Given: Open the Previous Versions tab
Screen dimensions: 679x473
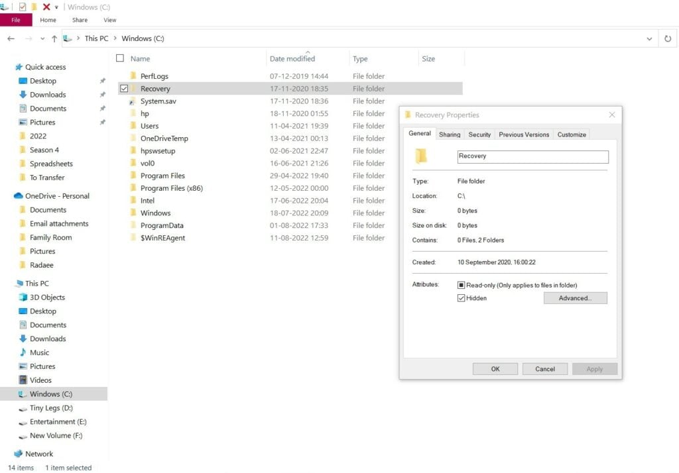Looking at the screenshot, I should 523,134.
